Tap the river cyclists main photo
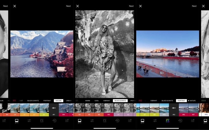 tap(168, 54)
